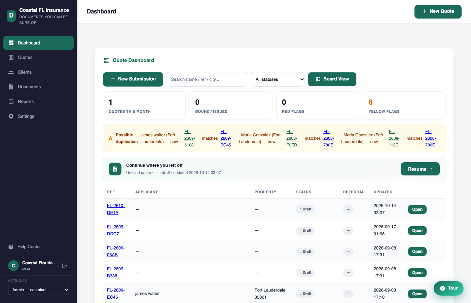
Task: Open FL-2609-EC45 link in duplicates banner
Action: point(226,138)
